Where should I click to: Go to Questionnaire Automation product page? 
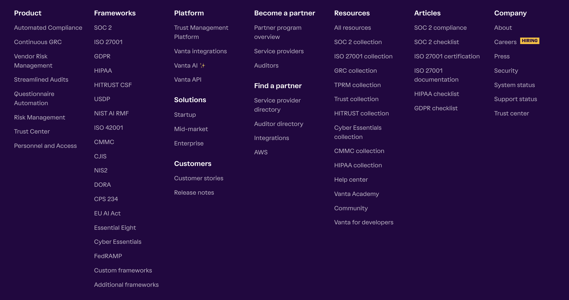(34, 99)
